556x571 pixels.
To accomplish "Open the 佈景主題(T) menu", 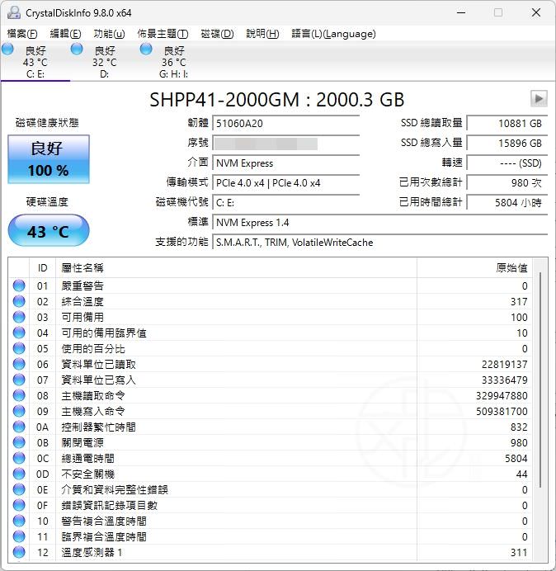I will (x=163, y=34).
